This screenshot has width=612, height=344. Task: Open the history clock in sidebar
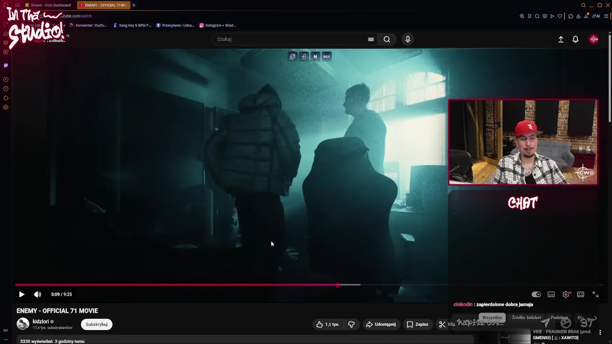pos(6,89)
